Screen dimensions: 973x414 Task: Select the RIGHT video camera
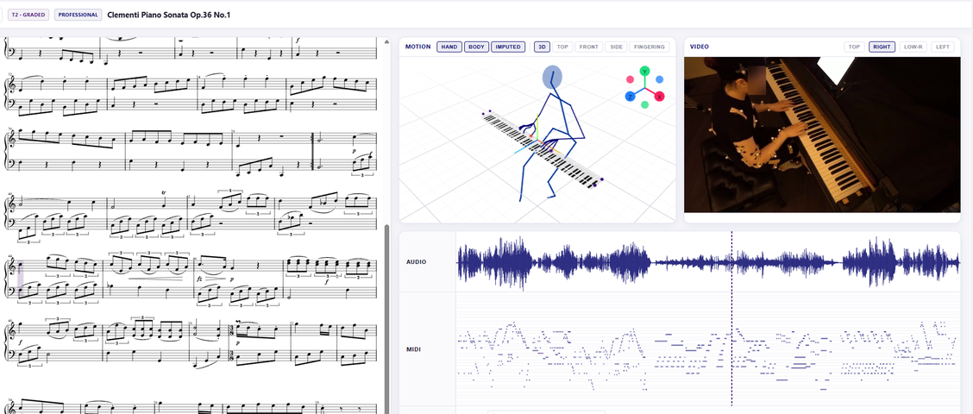pos(882,47)
